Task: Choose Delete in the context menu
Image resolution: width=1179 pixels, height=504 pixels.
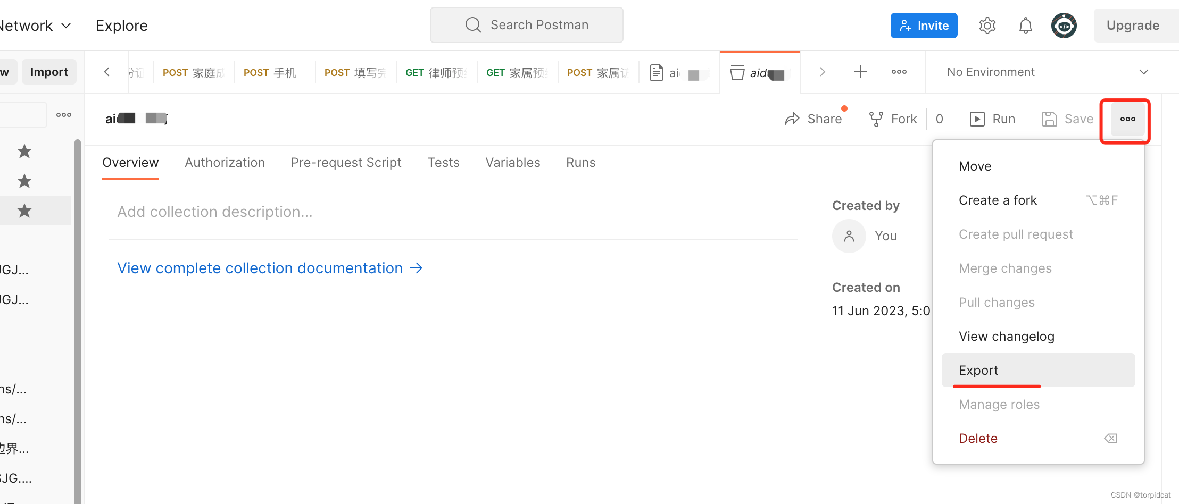Action: coord(1038,439)
